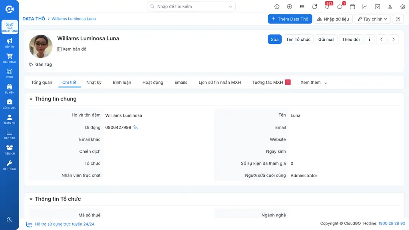This screenshot has height=230, width=409.
Task: Expand the Xem thêm tab menu
Action: coord(314,82)
